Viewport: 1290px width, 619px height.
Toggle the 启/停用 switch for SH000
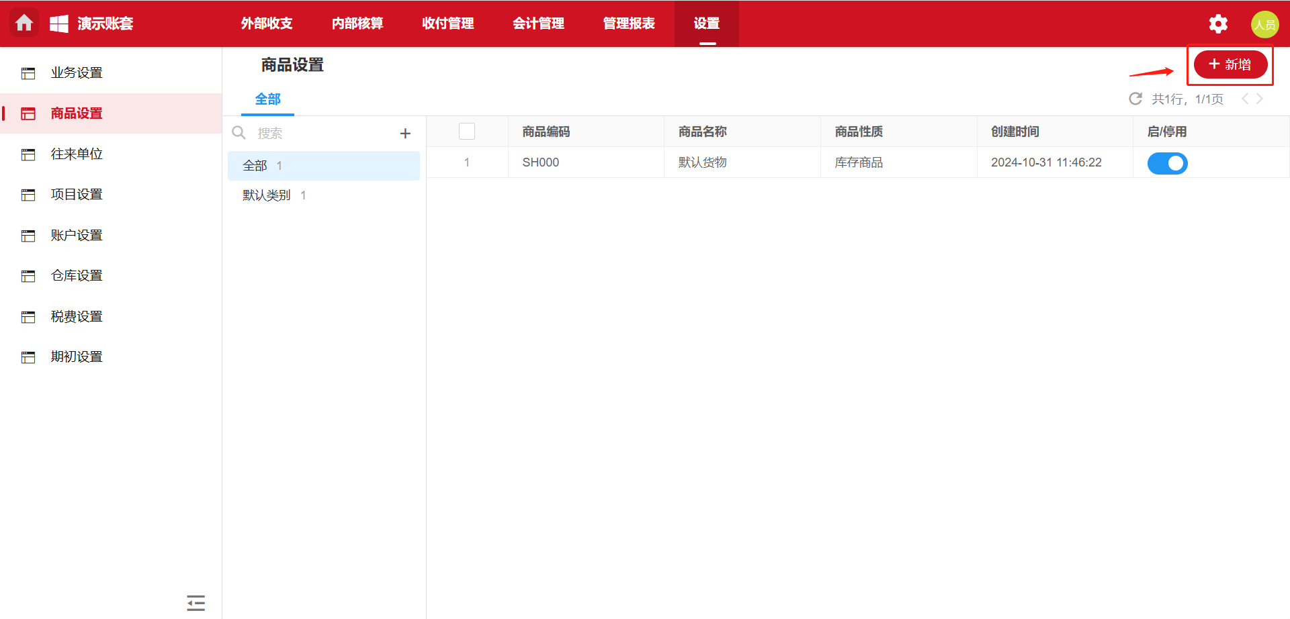[1167, 163]
